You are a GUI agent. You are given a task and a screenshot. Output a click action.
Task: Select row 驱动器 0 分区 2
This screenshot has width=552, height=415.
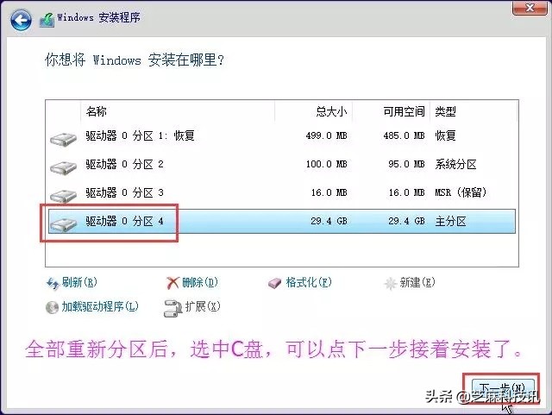(282, 164)
